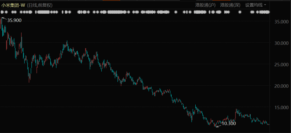The height and width of the screenshot is (133, 291).
Task: Click the 小米集团-W stock title
Action: [x=13, y=5]
